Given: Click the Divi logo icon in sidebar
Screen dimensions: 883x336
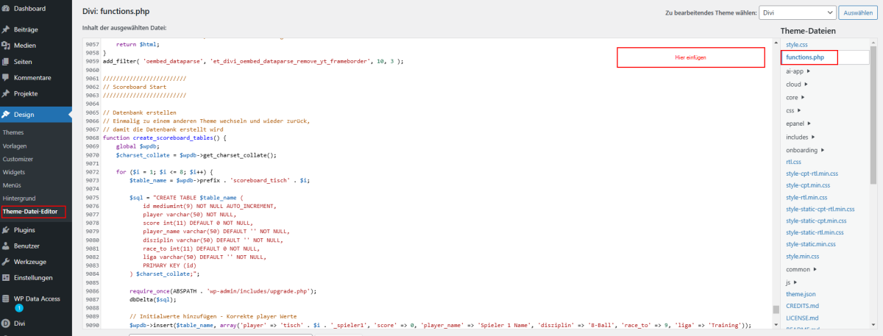Looking at the screenshot, I should 6,323.
